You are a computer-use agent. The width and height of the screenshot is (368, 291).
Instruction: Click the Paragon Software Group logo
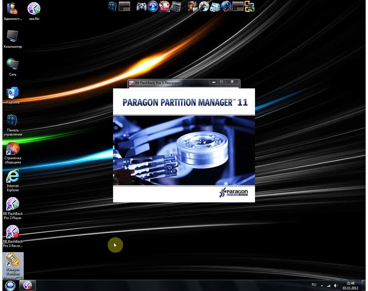(x=234, y=192)
